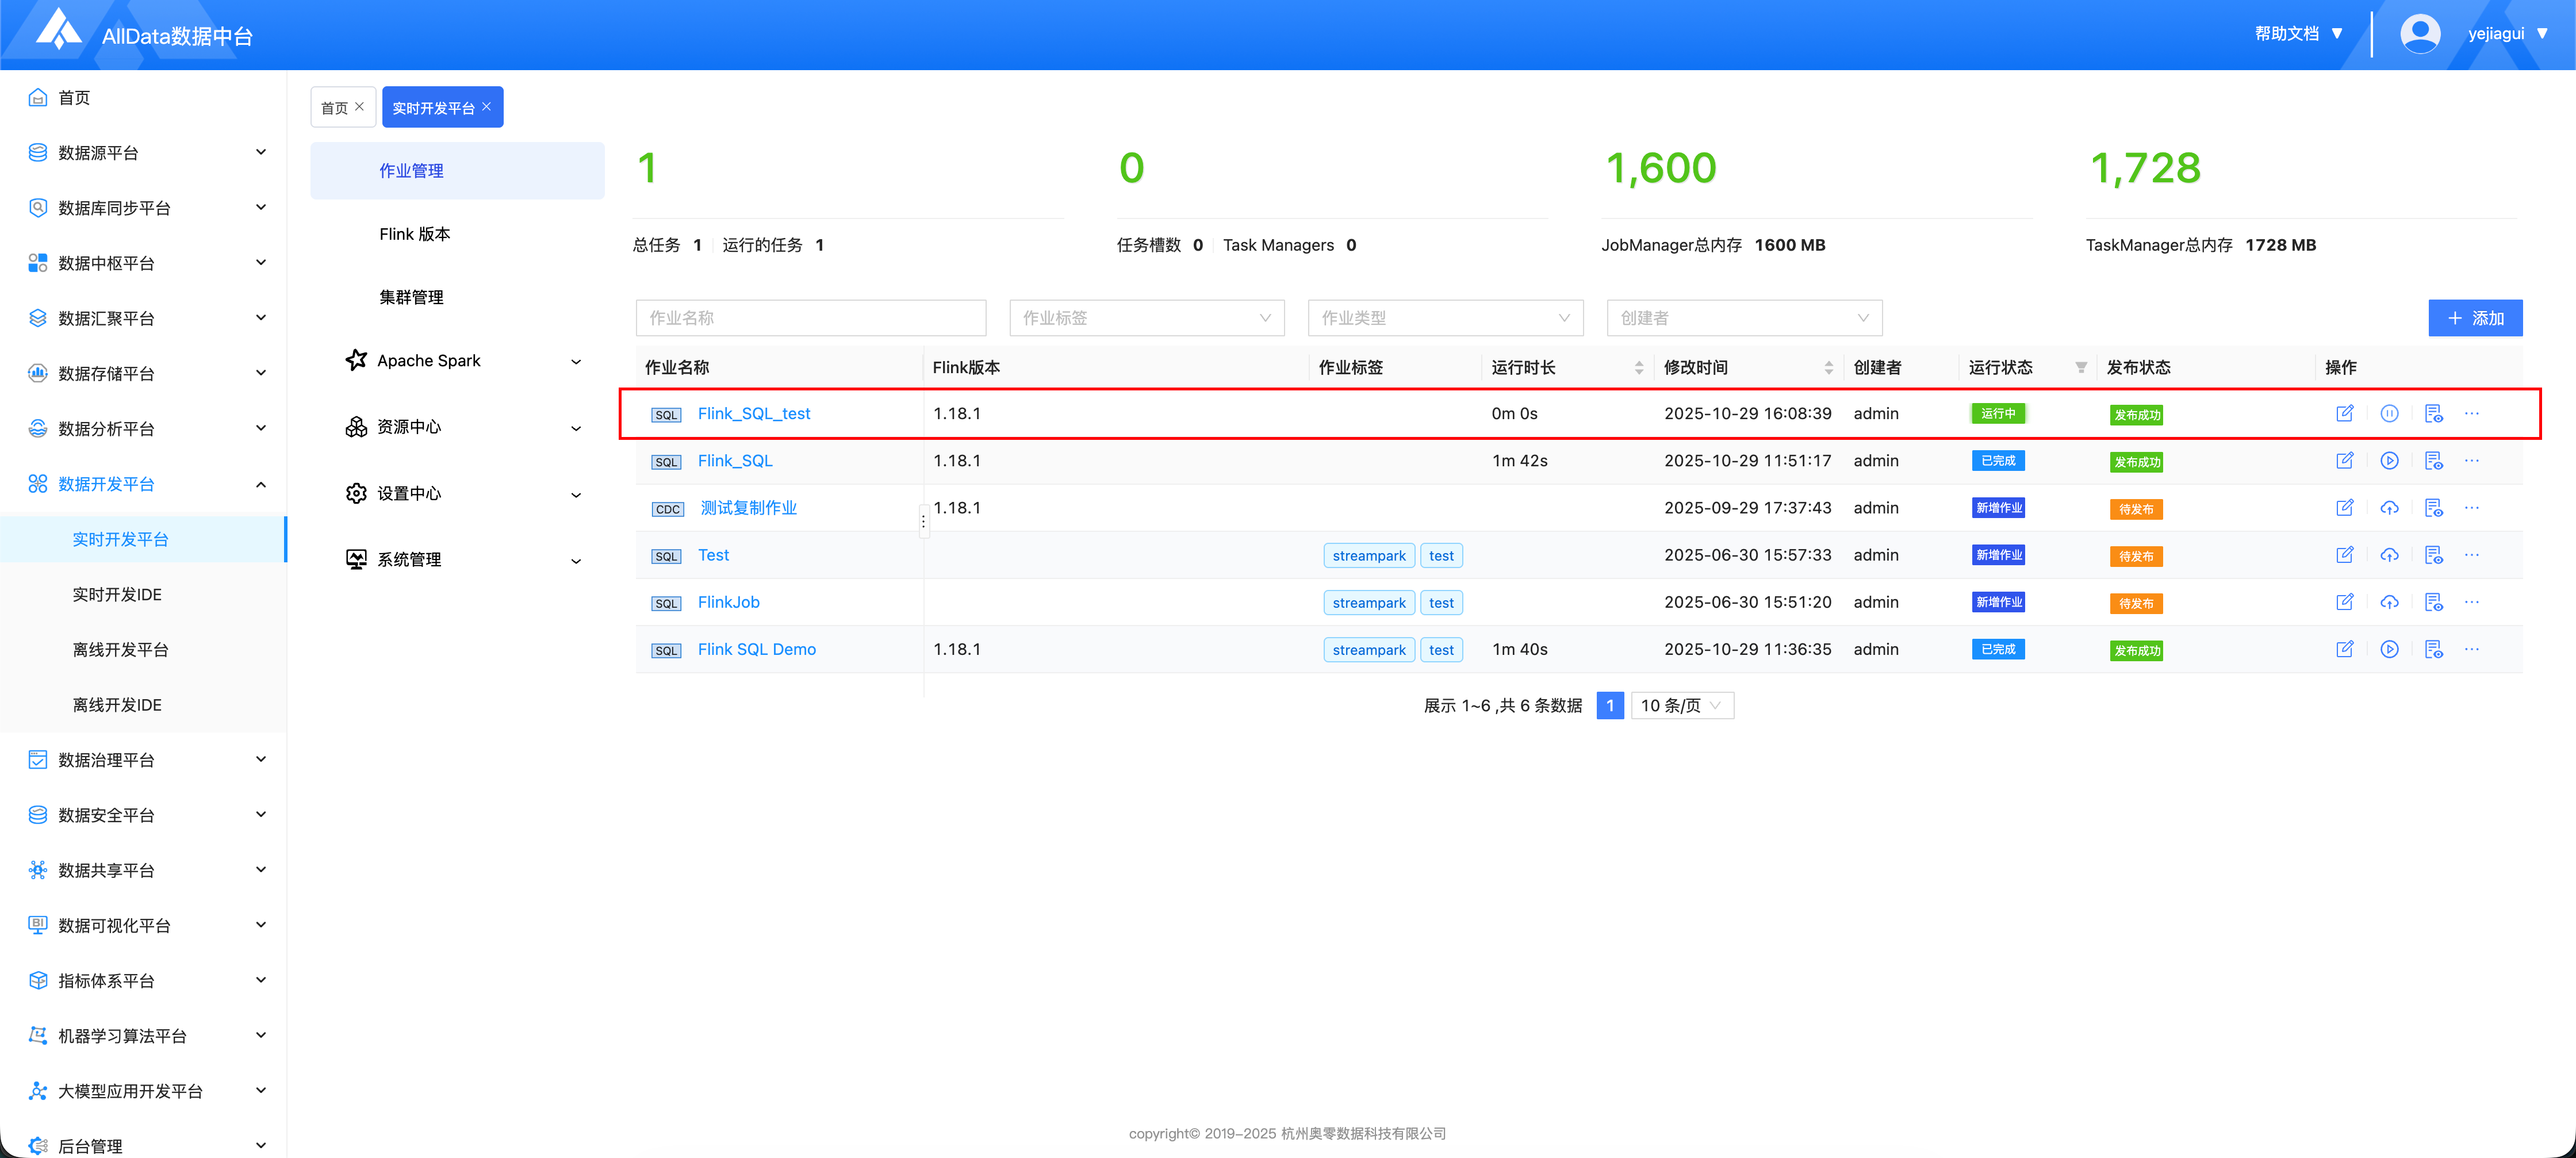
Task: Publish the 测试复制作业 job via cloud upload icon
Action: [2389, 508]
